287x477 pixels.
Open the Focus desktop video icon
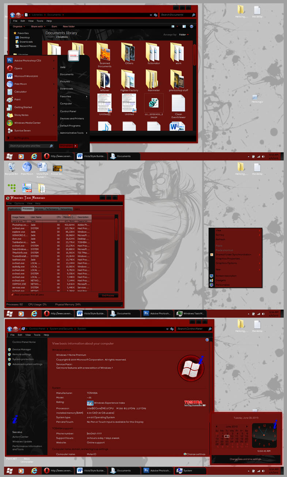pos(57,170)
